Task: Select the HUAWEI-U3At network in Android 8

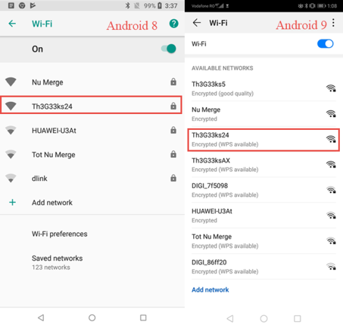Action: click(x=91, y=131)
